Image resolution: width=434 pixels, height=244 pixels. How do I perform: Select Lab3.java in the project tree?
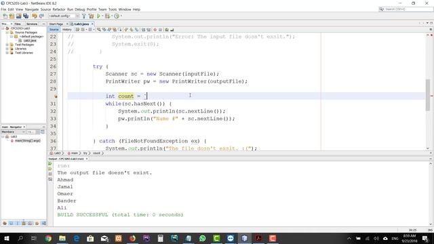pyautogui.click(x=30, y=41)
